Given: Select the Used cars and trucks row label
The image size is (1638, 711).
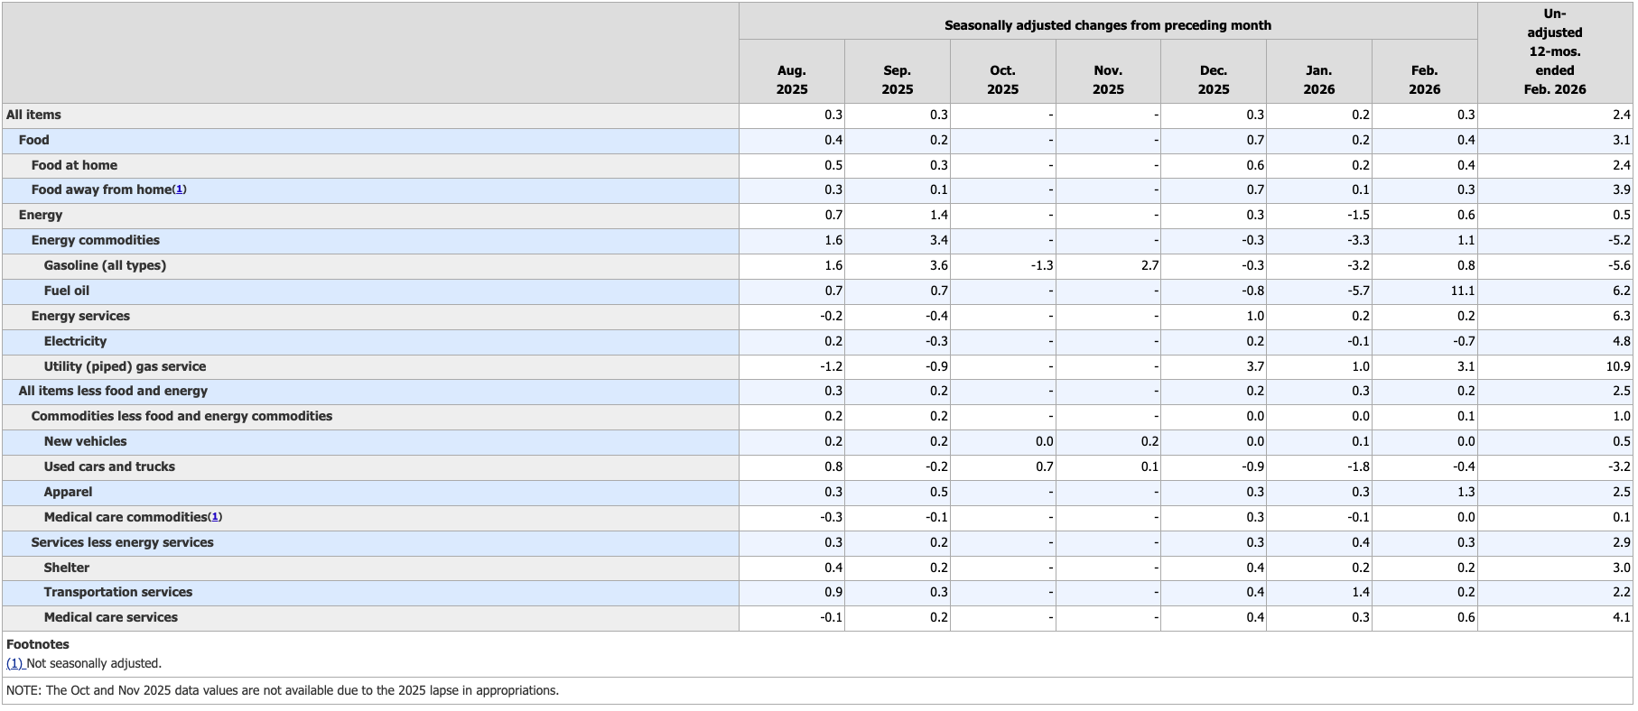Looking at the screenshot, I should pos(109,466).
